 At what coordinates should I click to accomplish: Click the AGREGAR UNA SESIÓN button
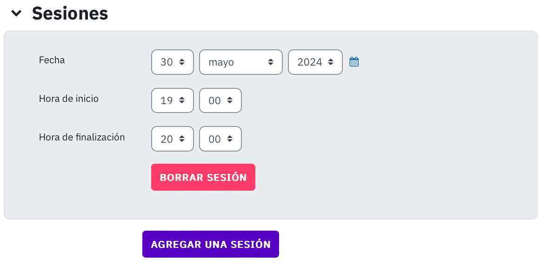click(x=210, y=244)
